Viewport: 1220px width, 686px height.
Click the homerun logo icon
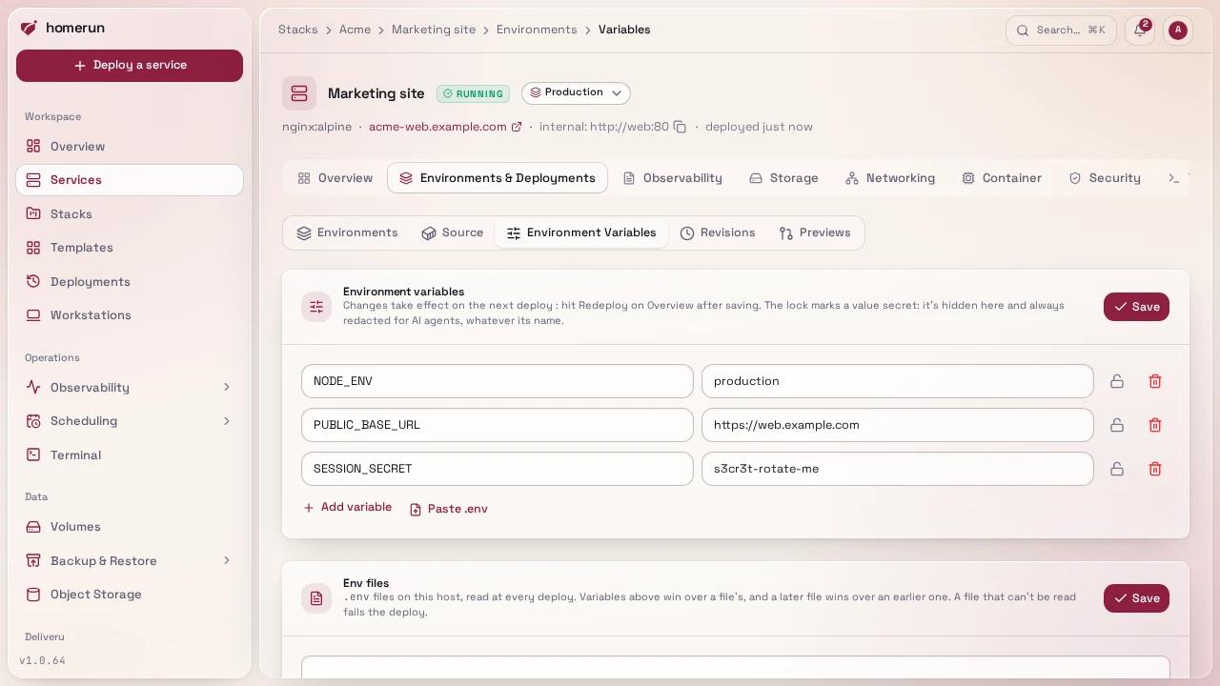pos(30,28)
